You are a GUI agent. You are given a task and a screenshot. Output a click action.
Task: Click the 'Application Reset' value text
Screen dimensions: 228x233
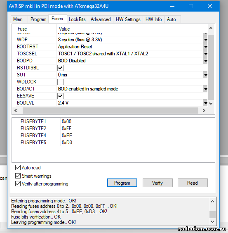click(75, 47)
